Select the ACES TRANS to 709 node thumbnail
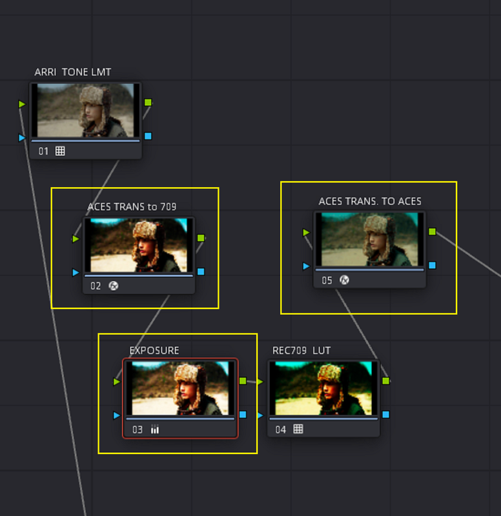 (139, 245)
